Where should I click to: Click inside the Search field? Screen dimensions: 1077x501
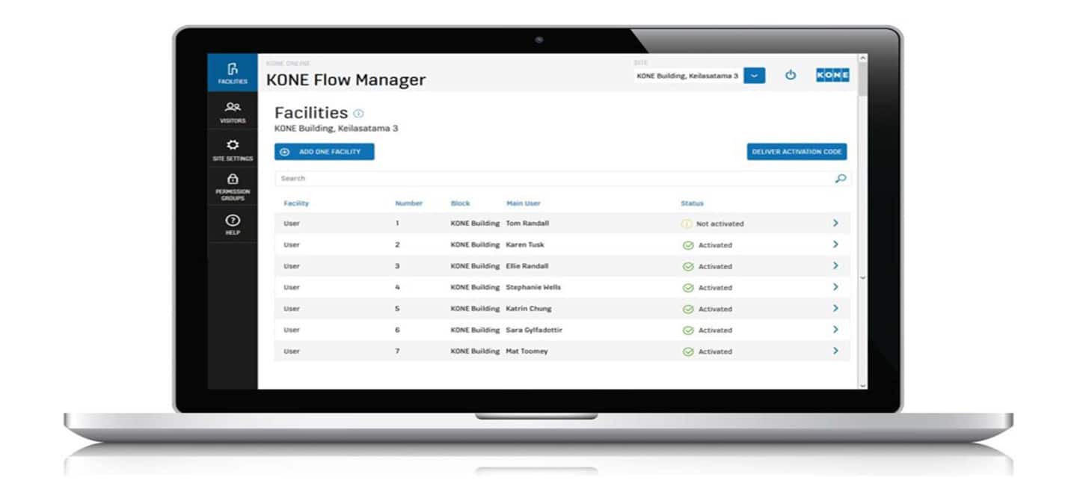(449, 178)
